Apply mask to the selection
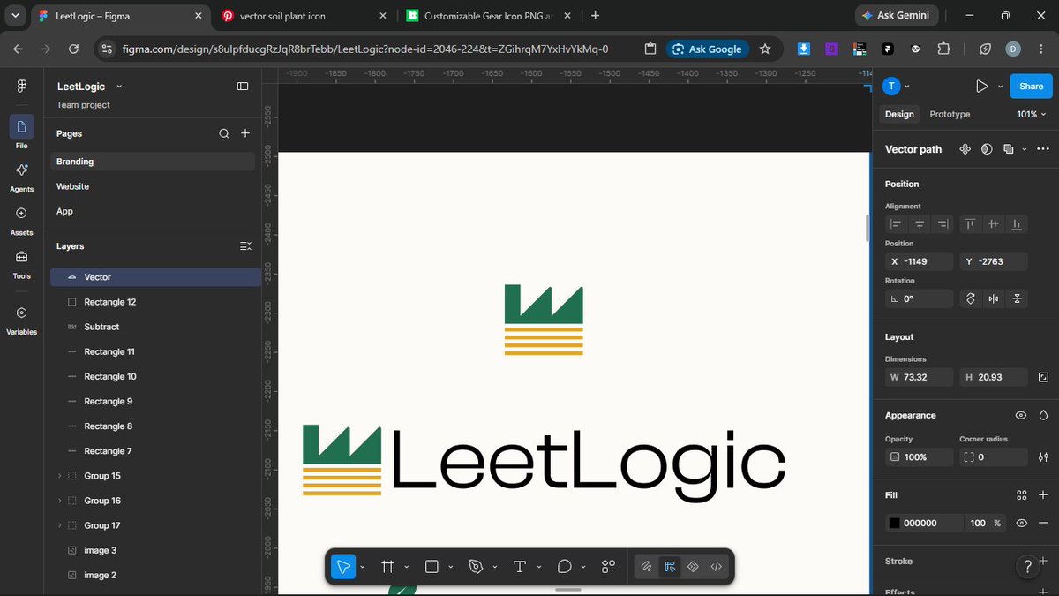The image size is (1059, 596). pyautogui.click(x=987, y=149)
